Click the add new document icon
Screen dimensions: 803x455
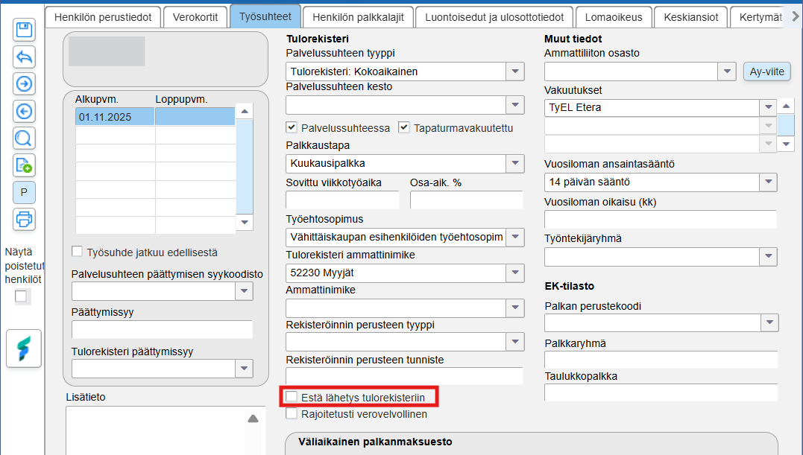(24, 165)
